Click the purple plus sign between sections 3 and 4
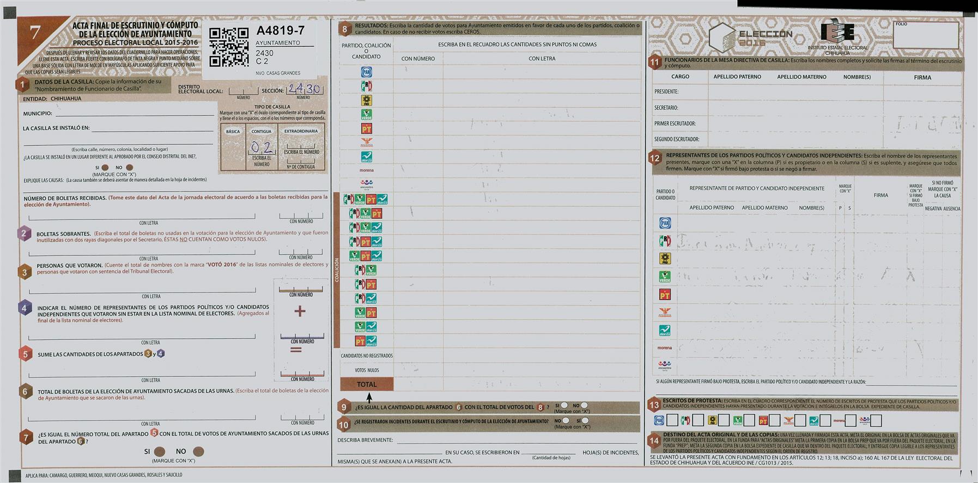This screenshot has width=978, height=483. point(300,311)
